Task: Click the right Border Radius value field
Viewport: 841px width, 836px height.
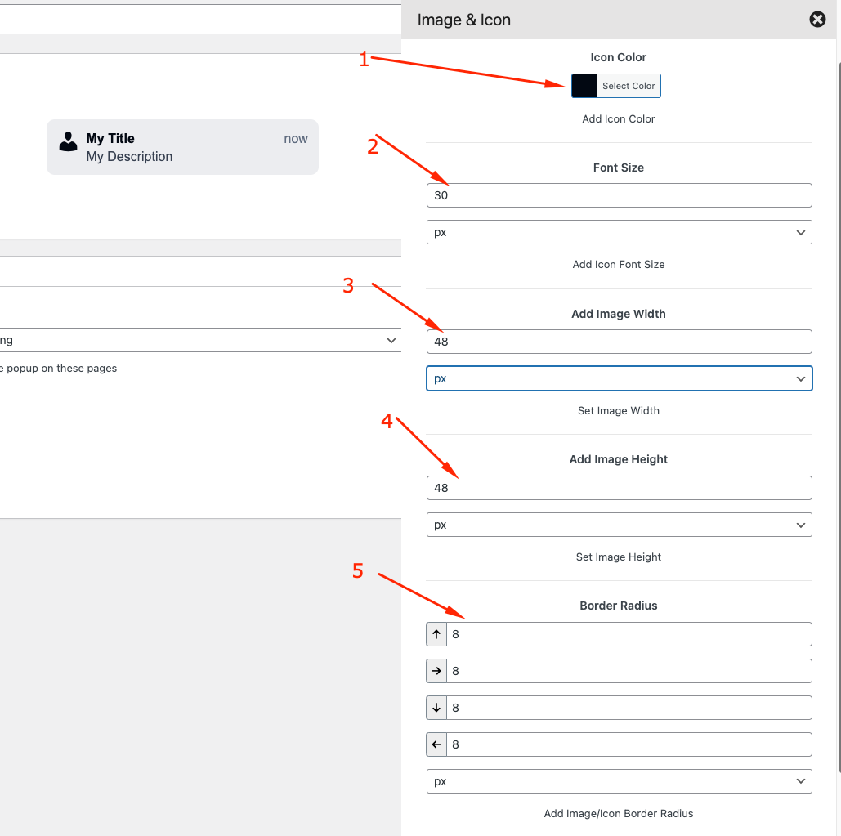Action: pyautogui.click(x=629, y=671)
